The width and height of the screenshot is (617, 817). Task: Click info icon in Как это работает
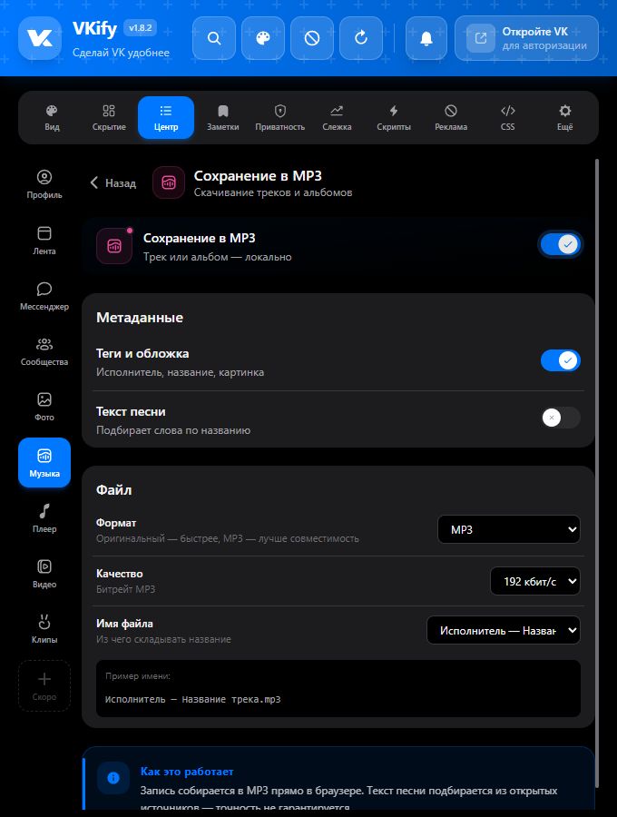(x=113, y=778)
